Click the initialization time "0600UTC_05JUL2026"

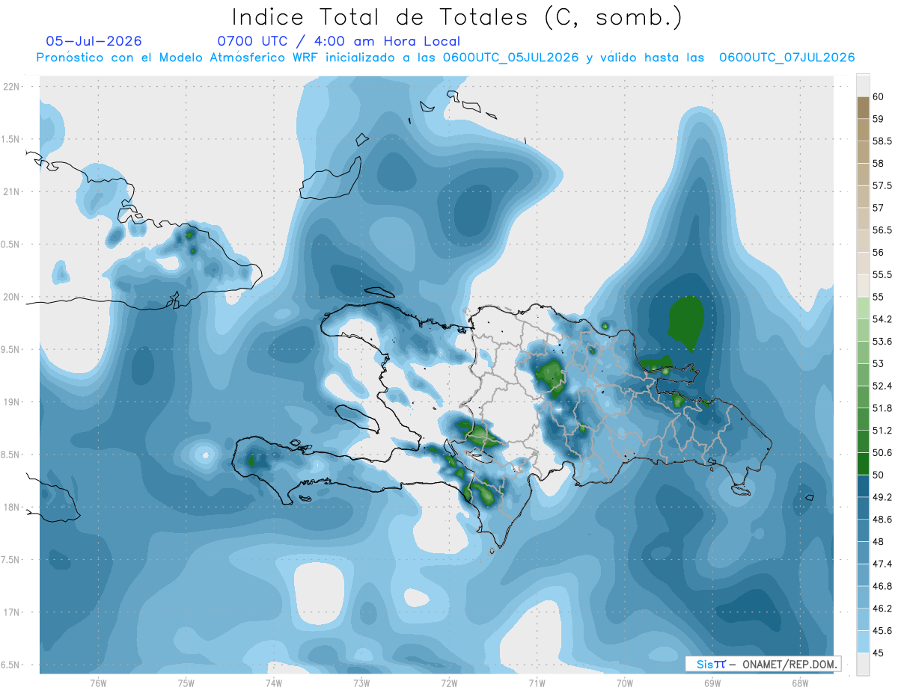[510, 58]
